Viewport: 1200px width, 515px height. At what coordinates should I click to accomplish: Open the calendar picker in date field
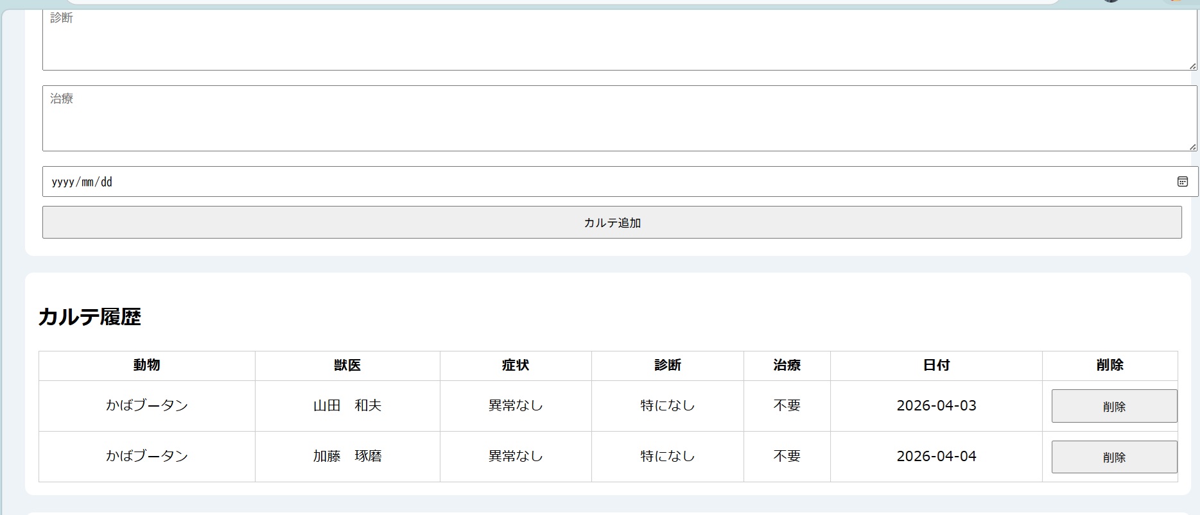coord(1182,182)
